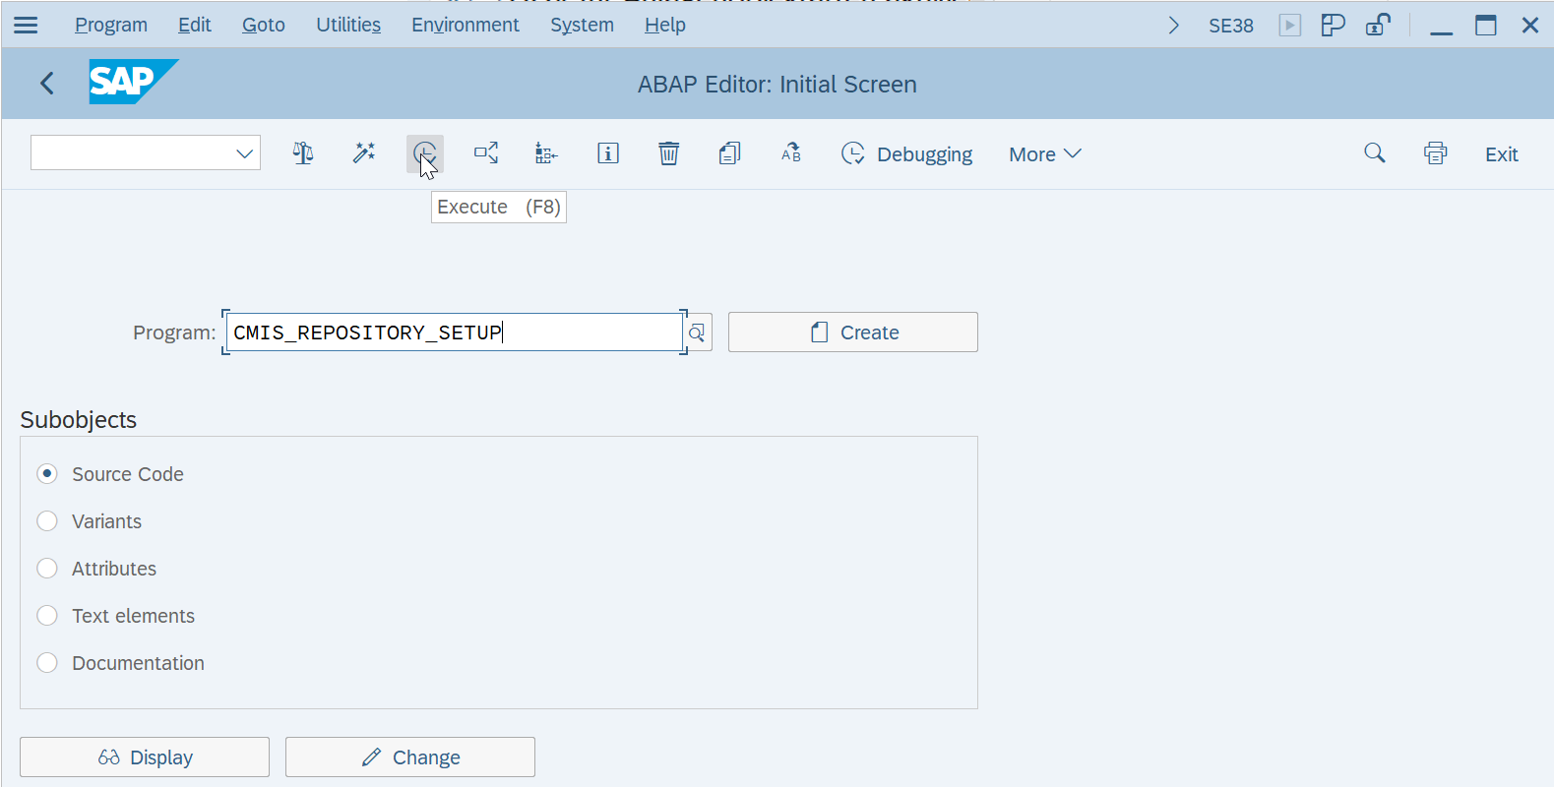This screenshot has height=787, width=1554.
Task: Close the SAP window
Action: pyautogui.click(x=1530, y=26)
